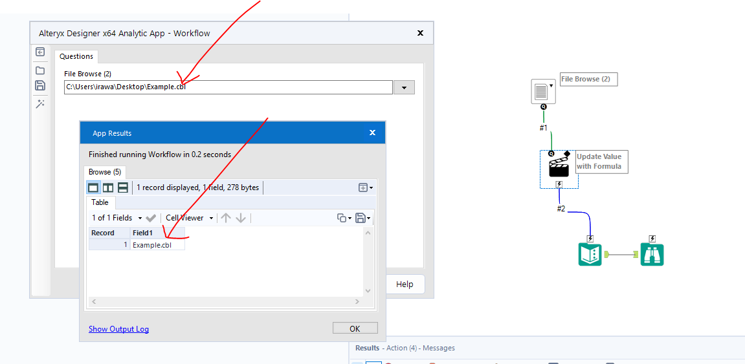
Task: Click the lightning output anchor below Action tool
Action: 559,184
